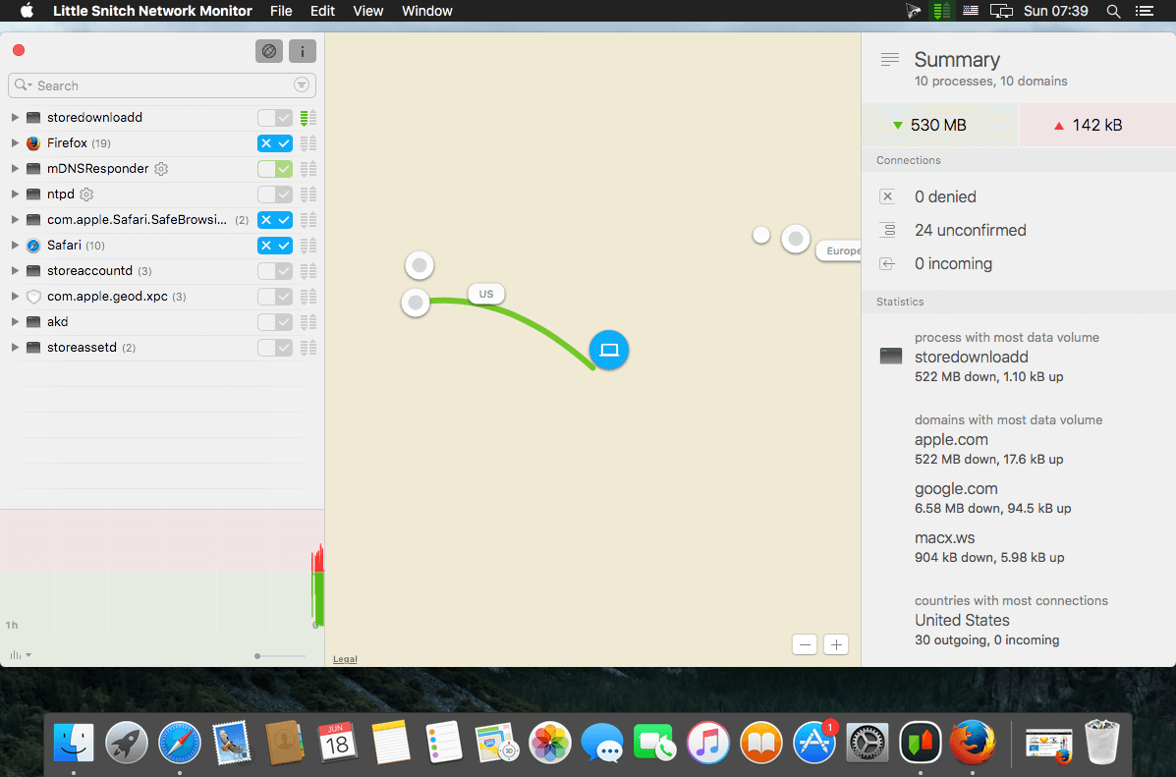Viewport: 1176px width, 777px height.
Task: Toggle rule switch for Firefox
Action: tap(274, 143)
